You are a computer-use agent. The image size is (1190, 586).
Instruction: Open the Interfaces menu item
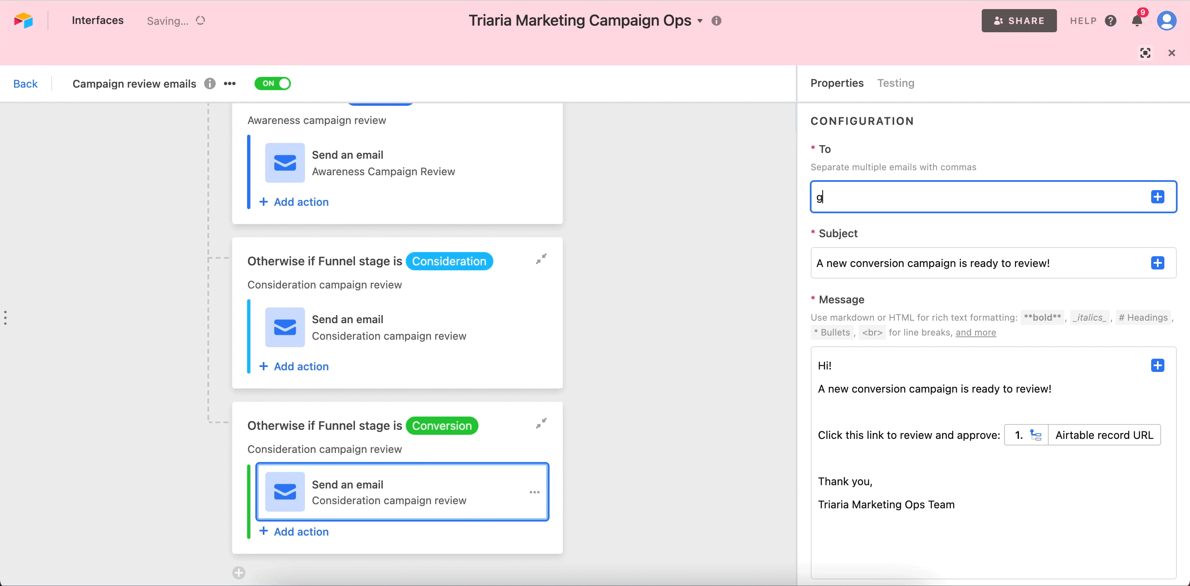98,20
